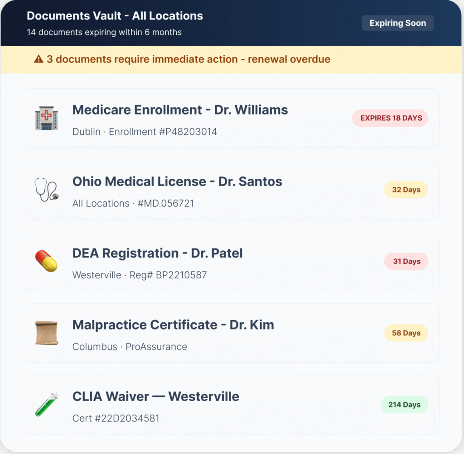Open Malpractice Certificate - Dr. Kim record

coord(173,325)
